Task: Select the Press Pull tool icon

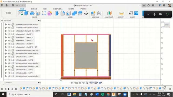Action: point(57,13)
